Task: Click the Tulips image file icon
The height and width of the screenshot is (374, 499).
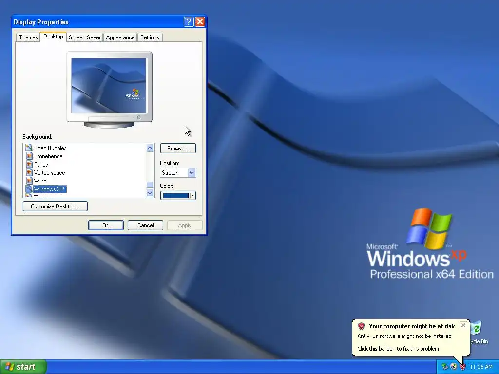Action: [x=29, y=164]
